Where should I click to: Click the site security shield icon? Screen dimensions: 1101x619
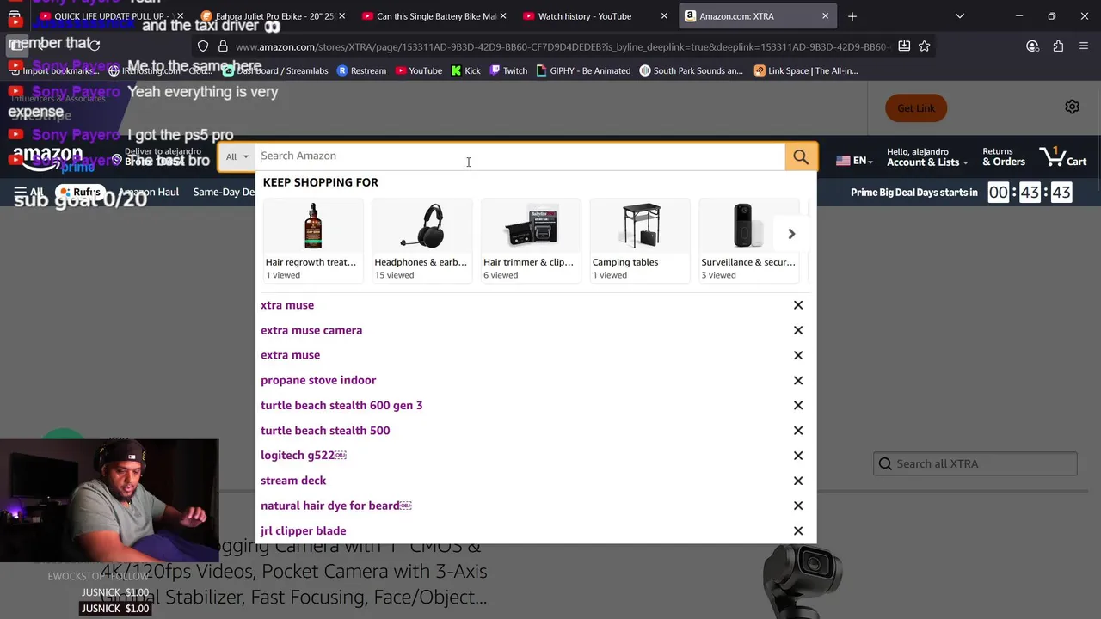coord(203,46)
